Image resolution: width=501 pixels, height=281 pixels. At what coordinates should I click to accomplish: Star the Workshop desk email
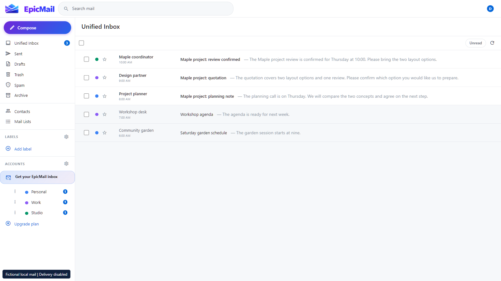(x=105, y=115)
